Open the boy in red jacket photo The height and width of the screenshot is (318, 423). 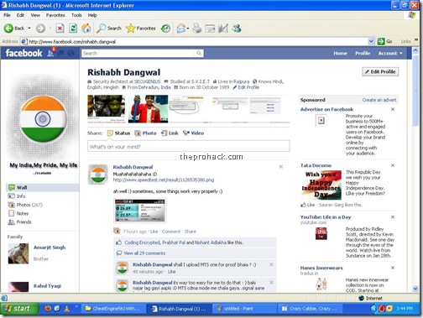click(x=148, y=109)
